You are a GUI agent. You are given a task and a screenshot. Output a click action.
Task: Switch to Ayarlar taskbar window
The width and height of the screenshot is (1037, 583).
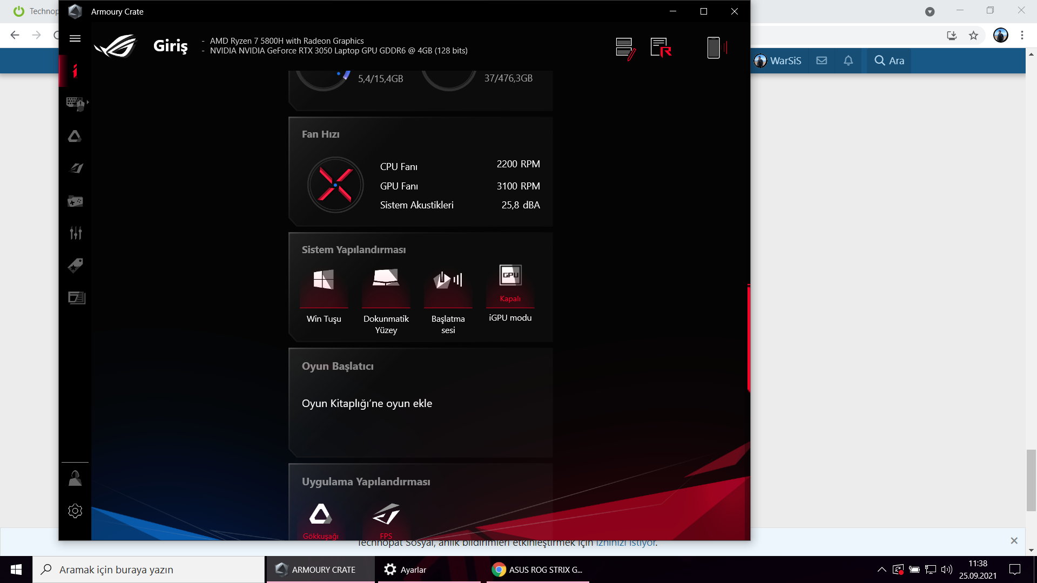(413, 570)
